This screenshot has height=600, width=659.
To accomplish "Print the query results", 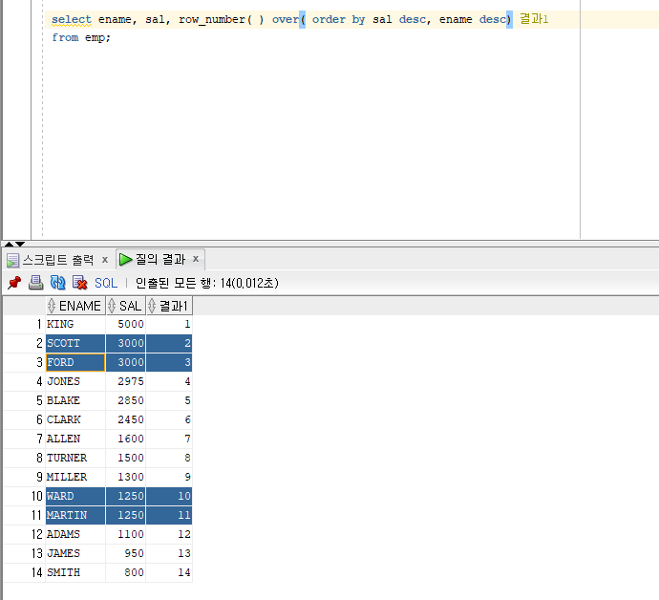I will pos(35,283).
